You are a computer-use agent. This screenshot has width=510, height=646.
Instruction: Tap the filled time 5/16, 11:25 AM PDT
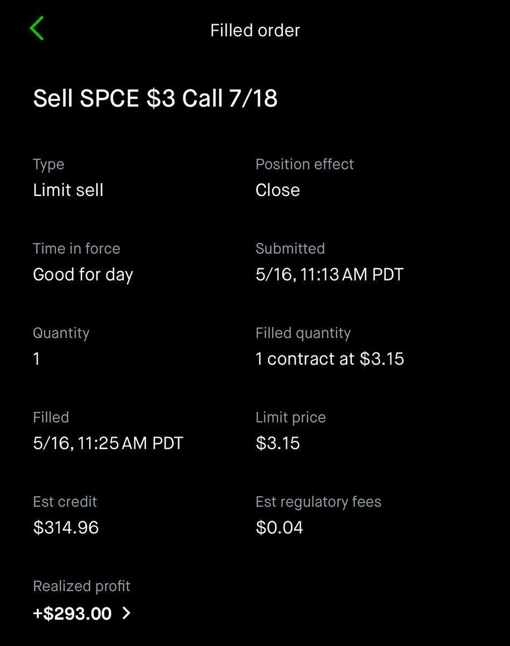click(108, 443)
